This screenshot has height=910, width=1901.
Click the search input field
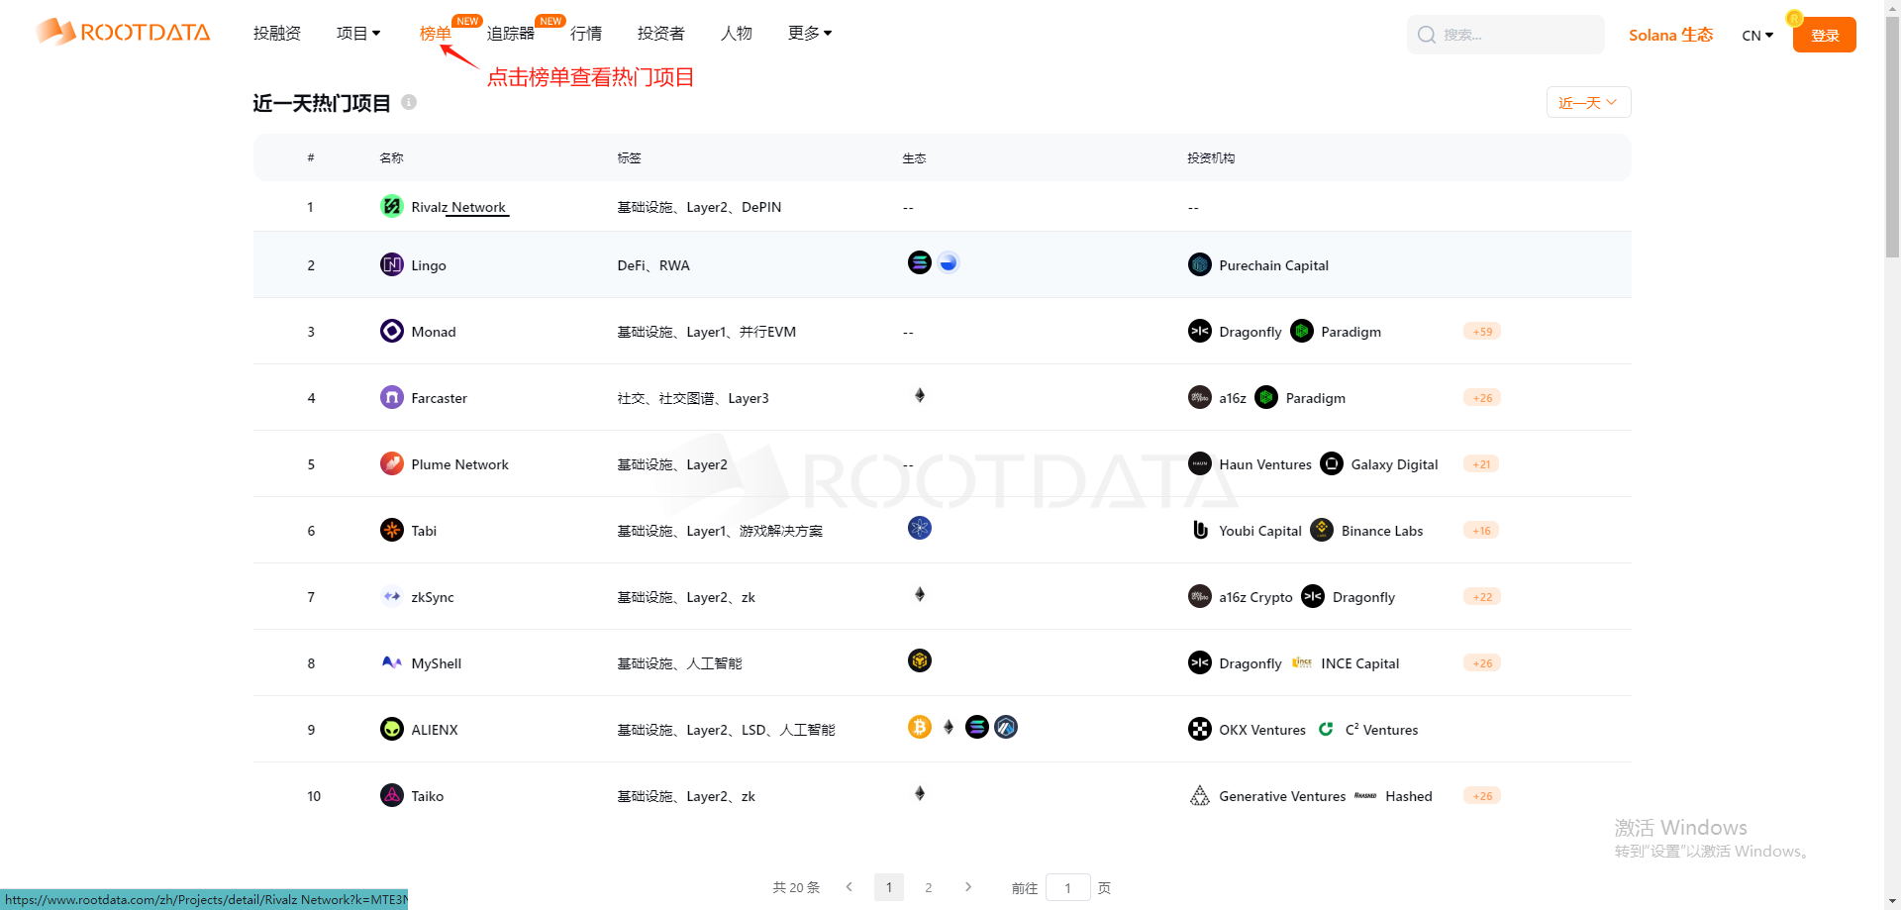[x=1505, y=35]
